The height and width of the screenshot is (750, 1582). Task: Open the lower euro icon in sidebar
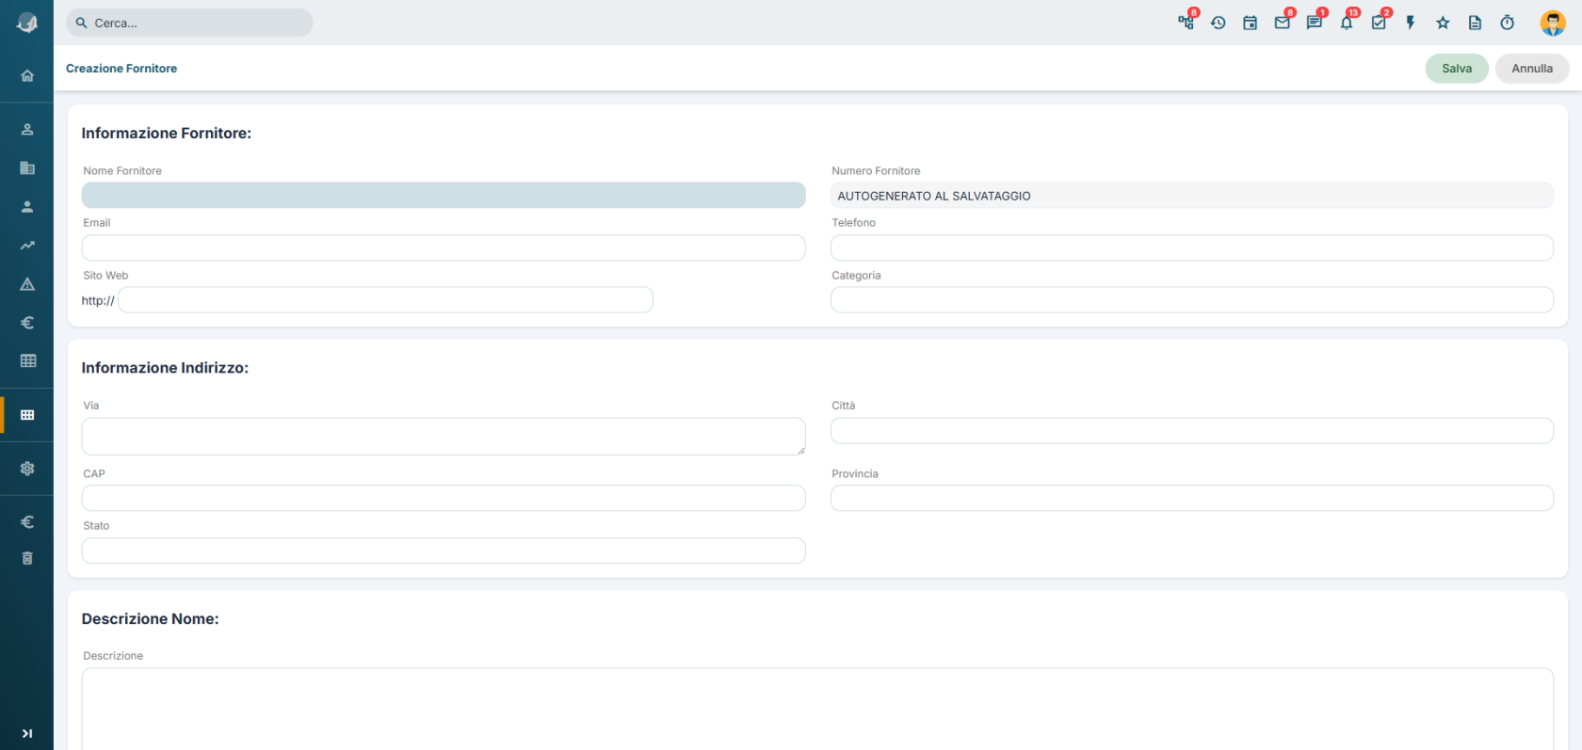27,521
